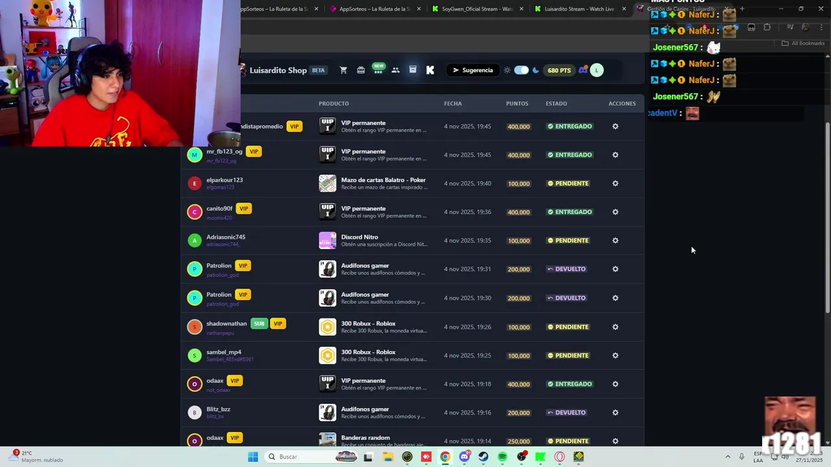The image size is (831, 467).
Task: Click the Discord icon in shop header
Action: click(x=583, y=70)
